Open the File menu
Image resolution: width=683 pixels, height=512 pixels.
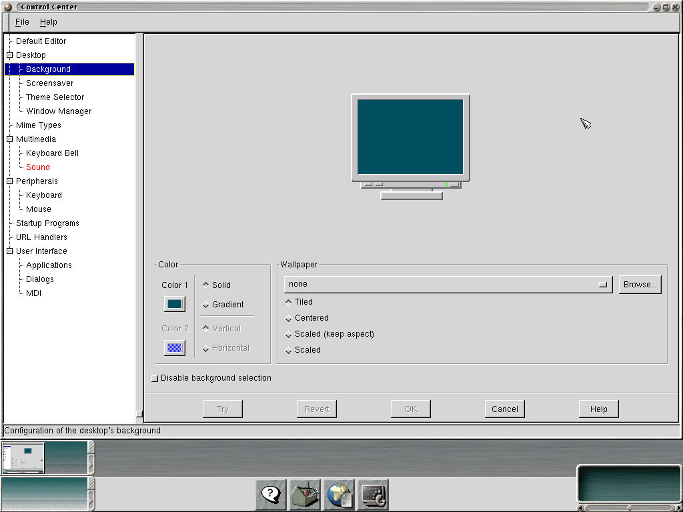22,22
